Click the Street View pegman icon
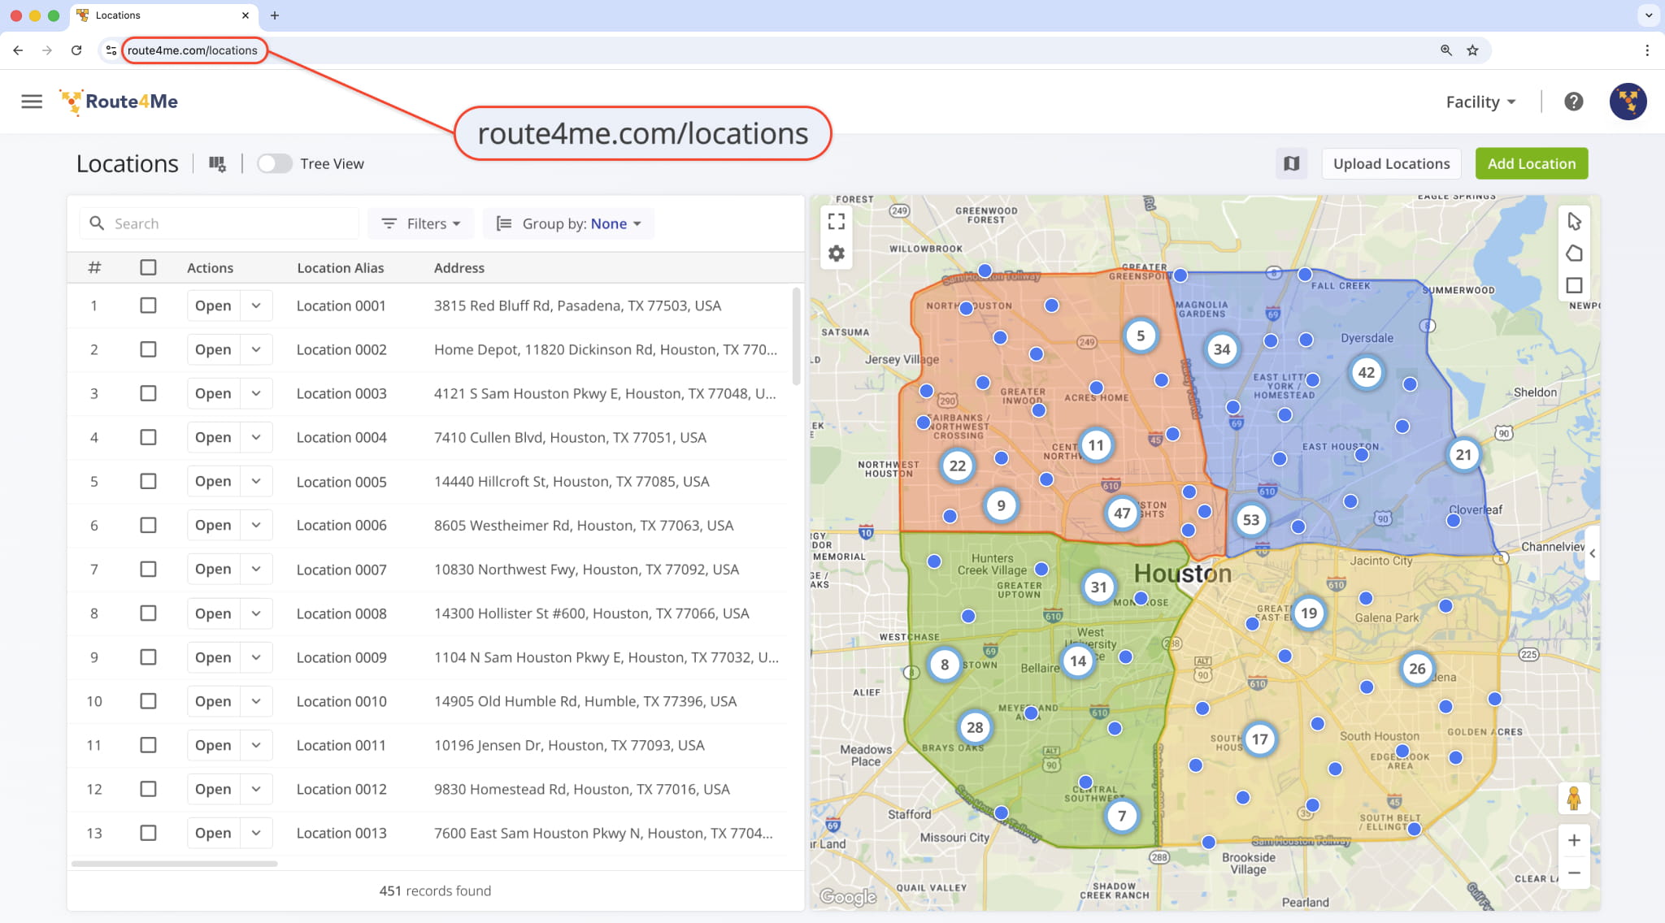The height and width of the screenshot is (923, 1665). [1573, 799]
